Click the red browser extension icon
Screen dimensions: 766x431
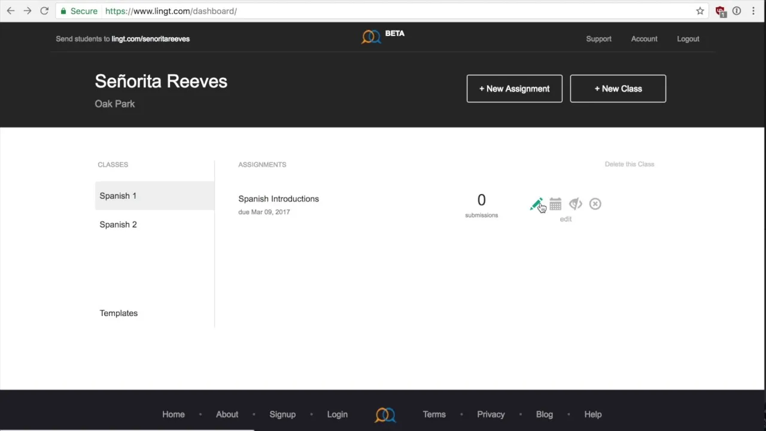(x=721, y=11)
